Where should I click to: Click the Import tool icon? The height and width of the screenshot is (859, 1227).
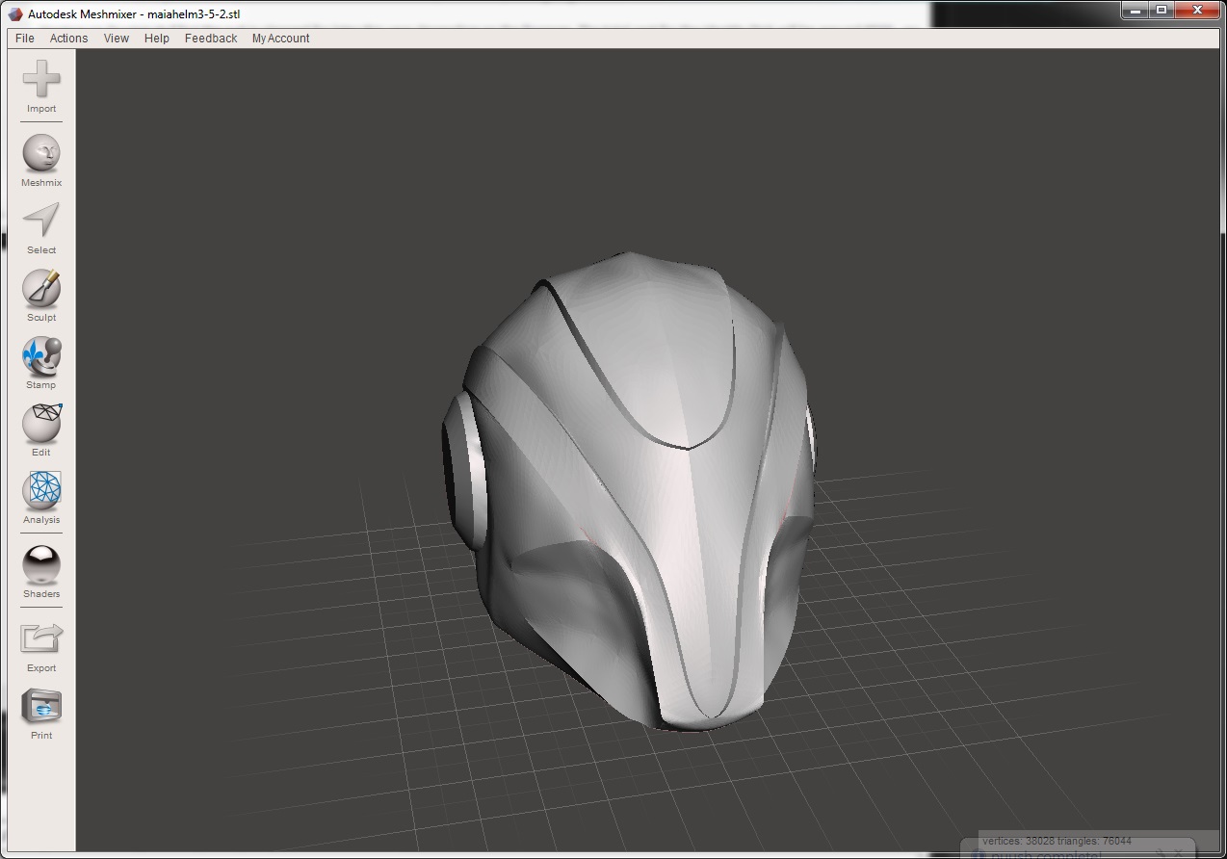coord(41,79)
